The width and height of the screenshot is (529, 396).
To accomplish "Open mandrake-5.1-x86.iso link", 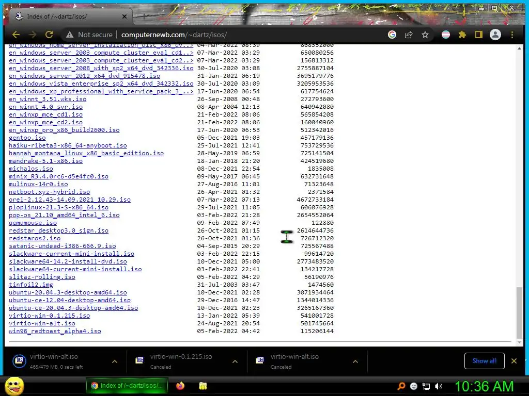I will (x=46, y=161).
